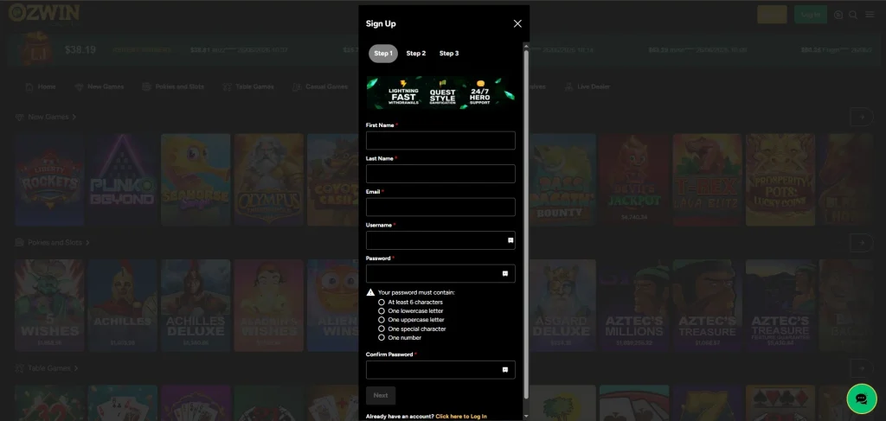
Task: Open the 5 Wishes game thumbnail
Action: pyautogui.click(x=49, y=305)
